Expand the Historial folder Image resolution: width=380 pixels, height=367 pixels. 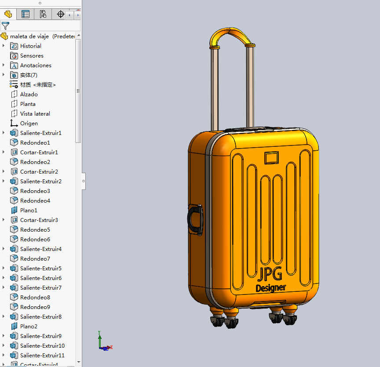(4, 46)
